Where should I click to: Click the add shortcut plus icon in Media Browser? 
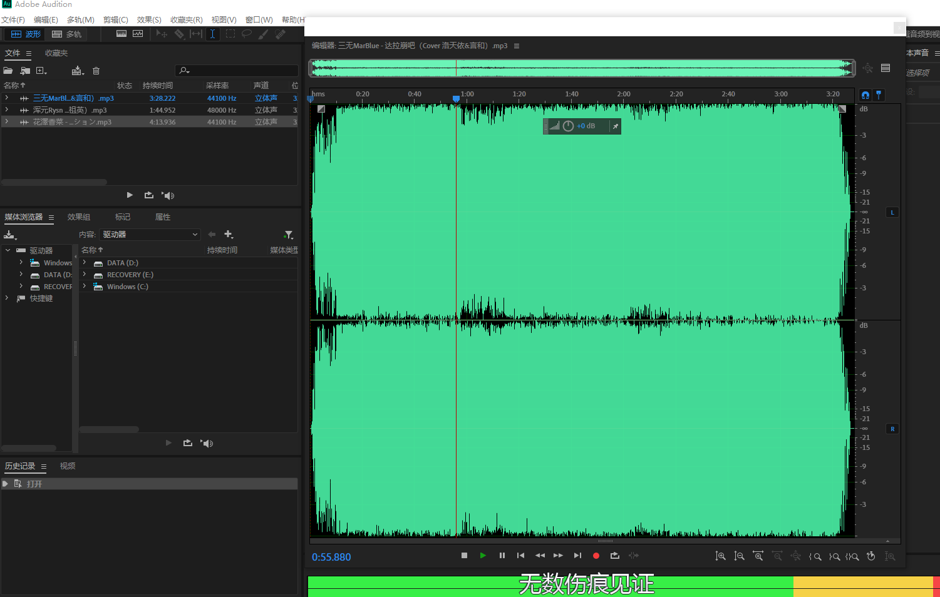(x=229, y=235)
